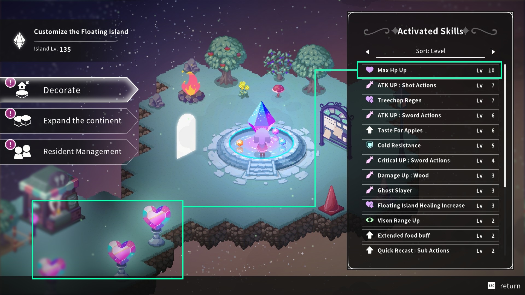Select the ATK UP : Shot Actions skill
Image resolution: width=525 pixels, height=295 pixels.
click(430, 85)
